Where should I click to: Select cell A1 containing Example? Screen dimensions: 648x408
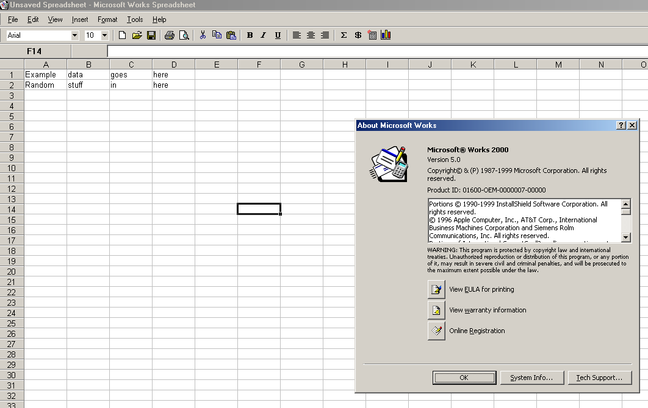coord(45,75)
